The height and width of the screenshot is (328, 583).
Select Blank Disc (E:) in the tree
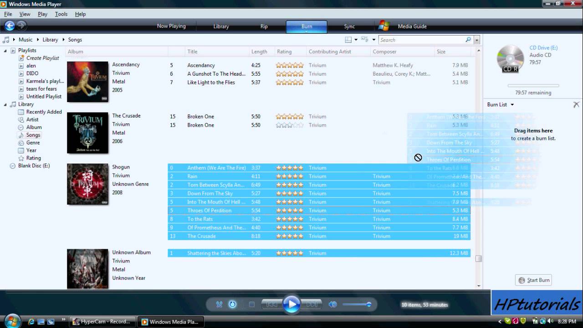(x=34, y=166)
